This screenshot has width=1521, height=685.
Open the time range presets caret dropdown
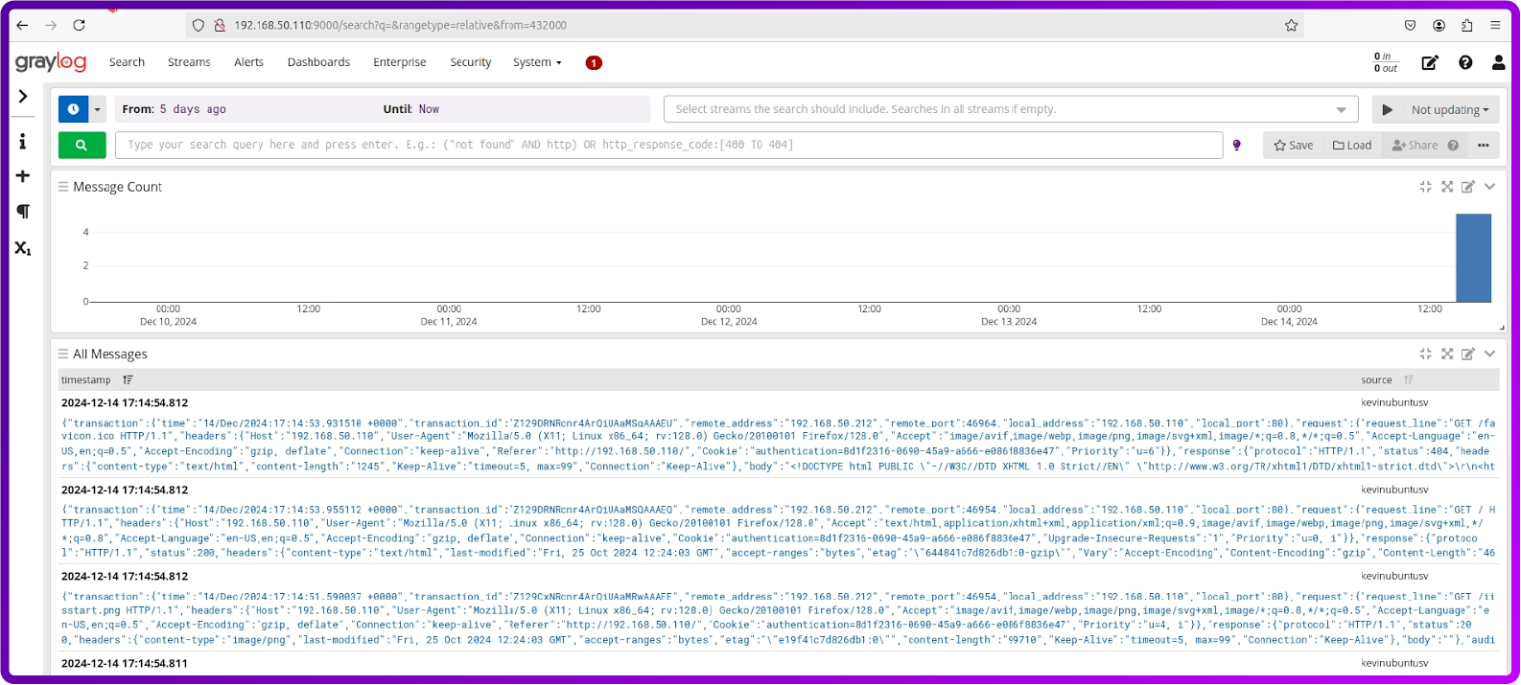(x=97, y=109)
